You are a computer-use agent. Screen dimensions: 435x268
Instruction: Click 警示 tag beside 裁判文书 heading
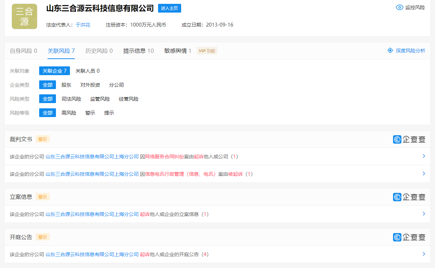pos(43,139)
